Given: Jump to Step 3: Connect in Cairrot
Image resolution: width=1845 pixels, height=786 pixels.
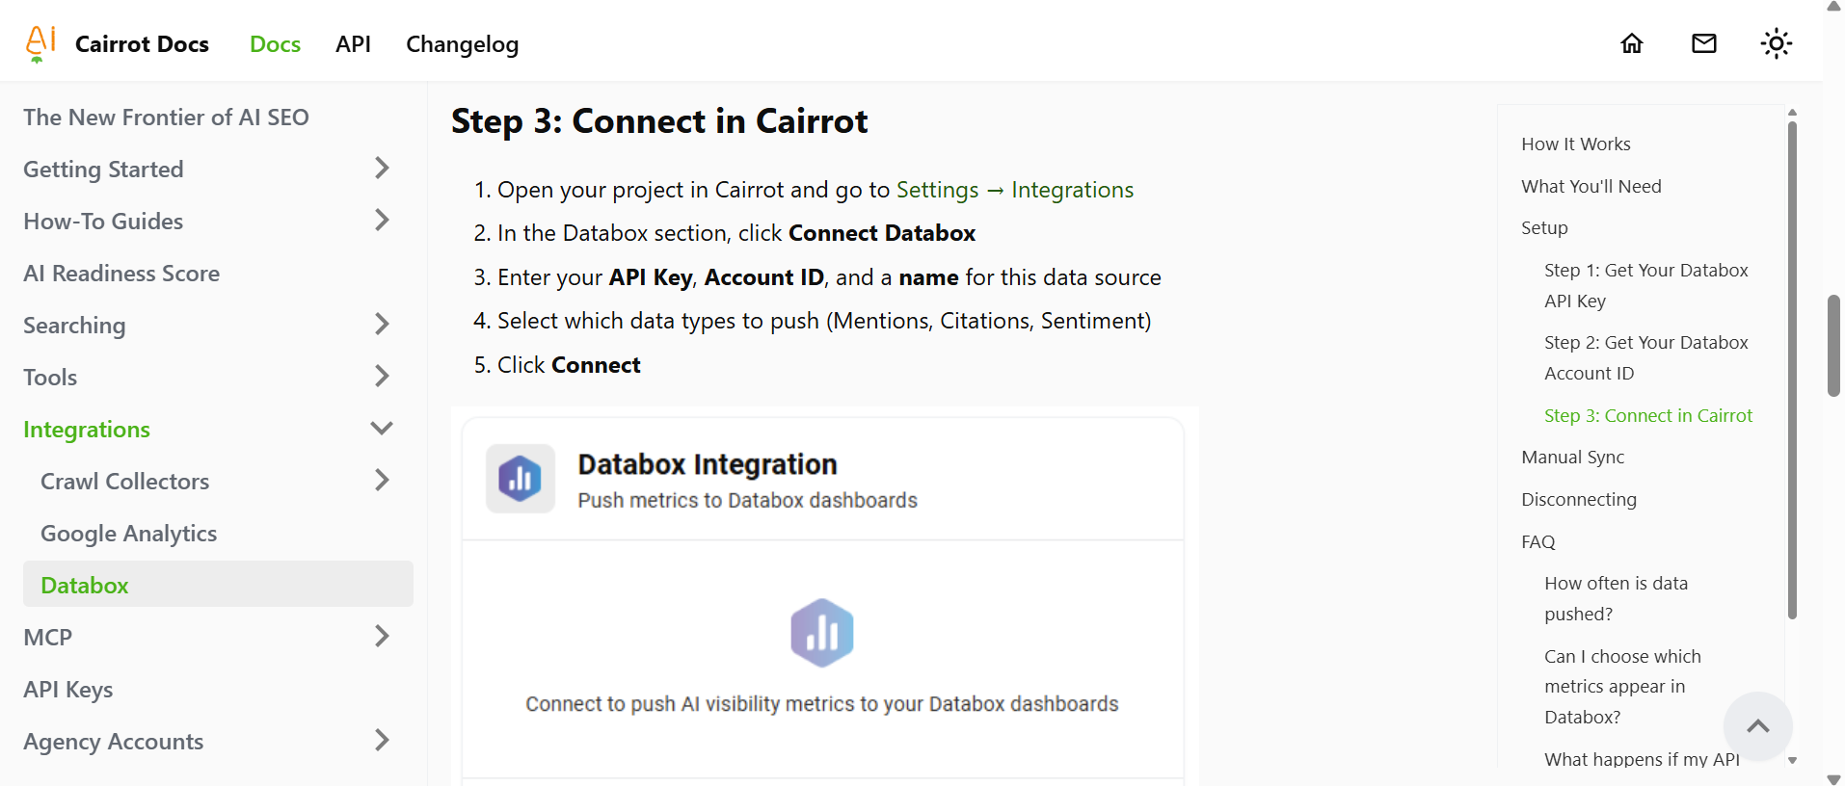Looking at the screenshot, I should point(1648,416).
